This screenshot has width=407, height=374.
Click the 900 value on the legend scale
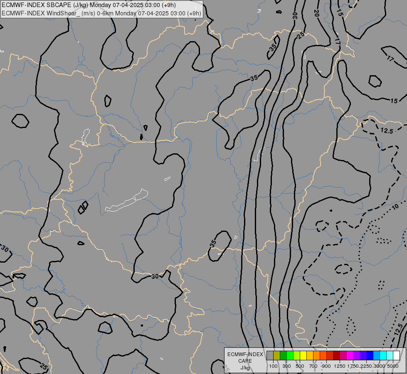point(326,366)
